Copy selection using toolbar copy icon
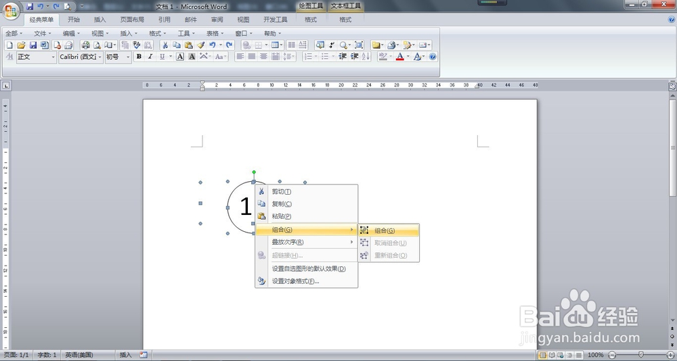The height and width of the screenshot is (361, 677). [x=177, y=45]
